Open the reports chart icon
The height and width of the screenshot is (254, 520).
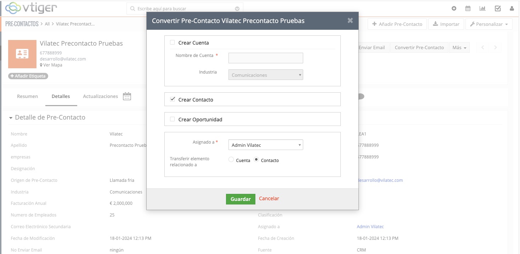pyautogui.click(x=482, y=8)
